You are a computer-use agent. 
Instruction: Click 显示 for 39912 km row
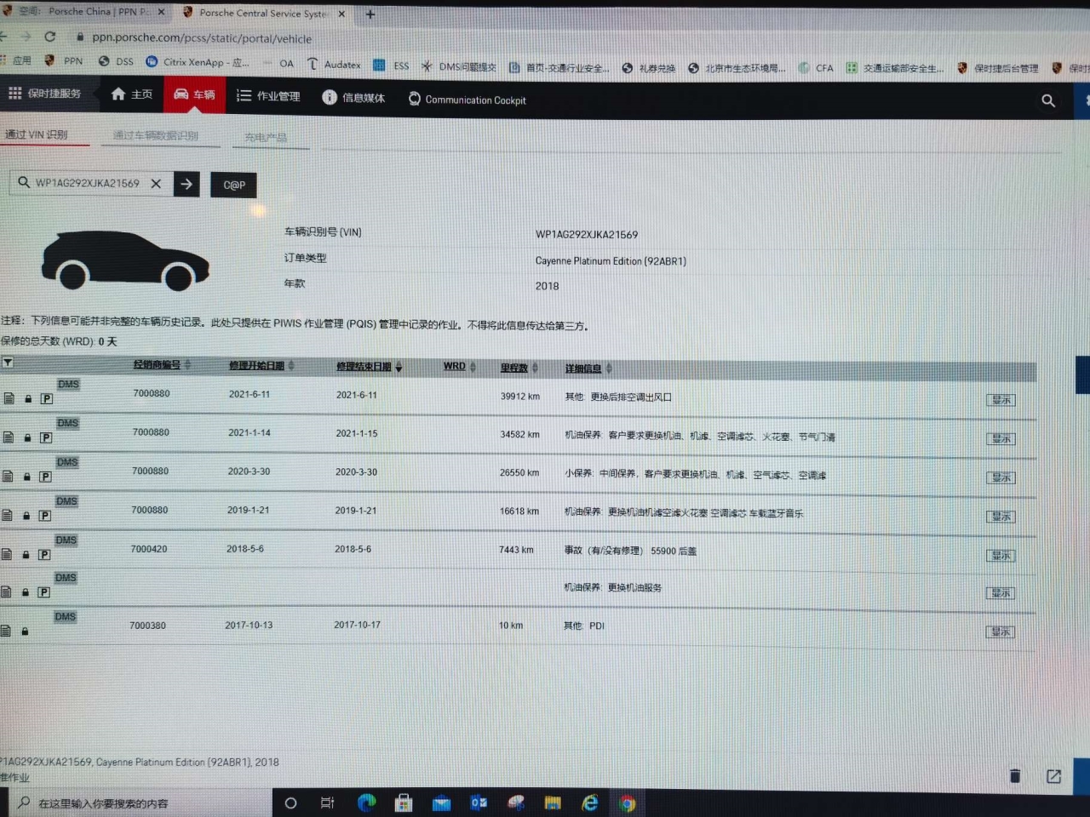click(1001, 399)
